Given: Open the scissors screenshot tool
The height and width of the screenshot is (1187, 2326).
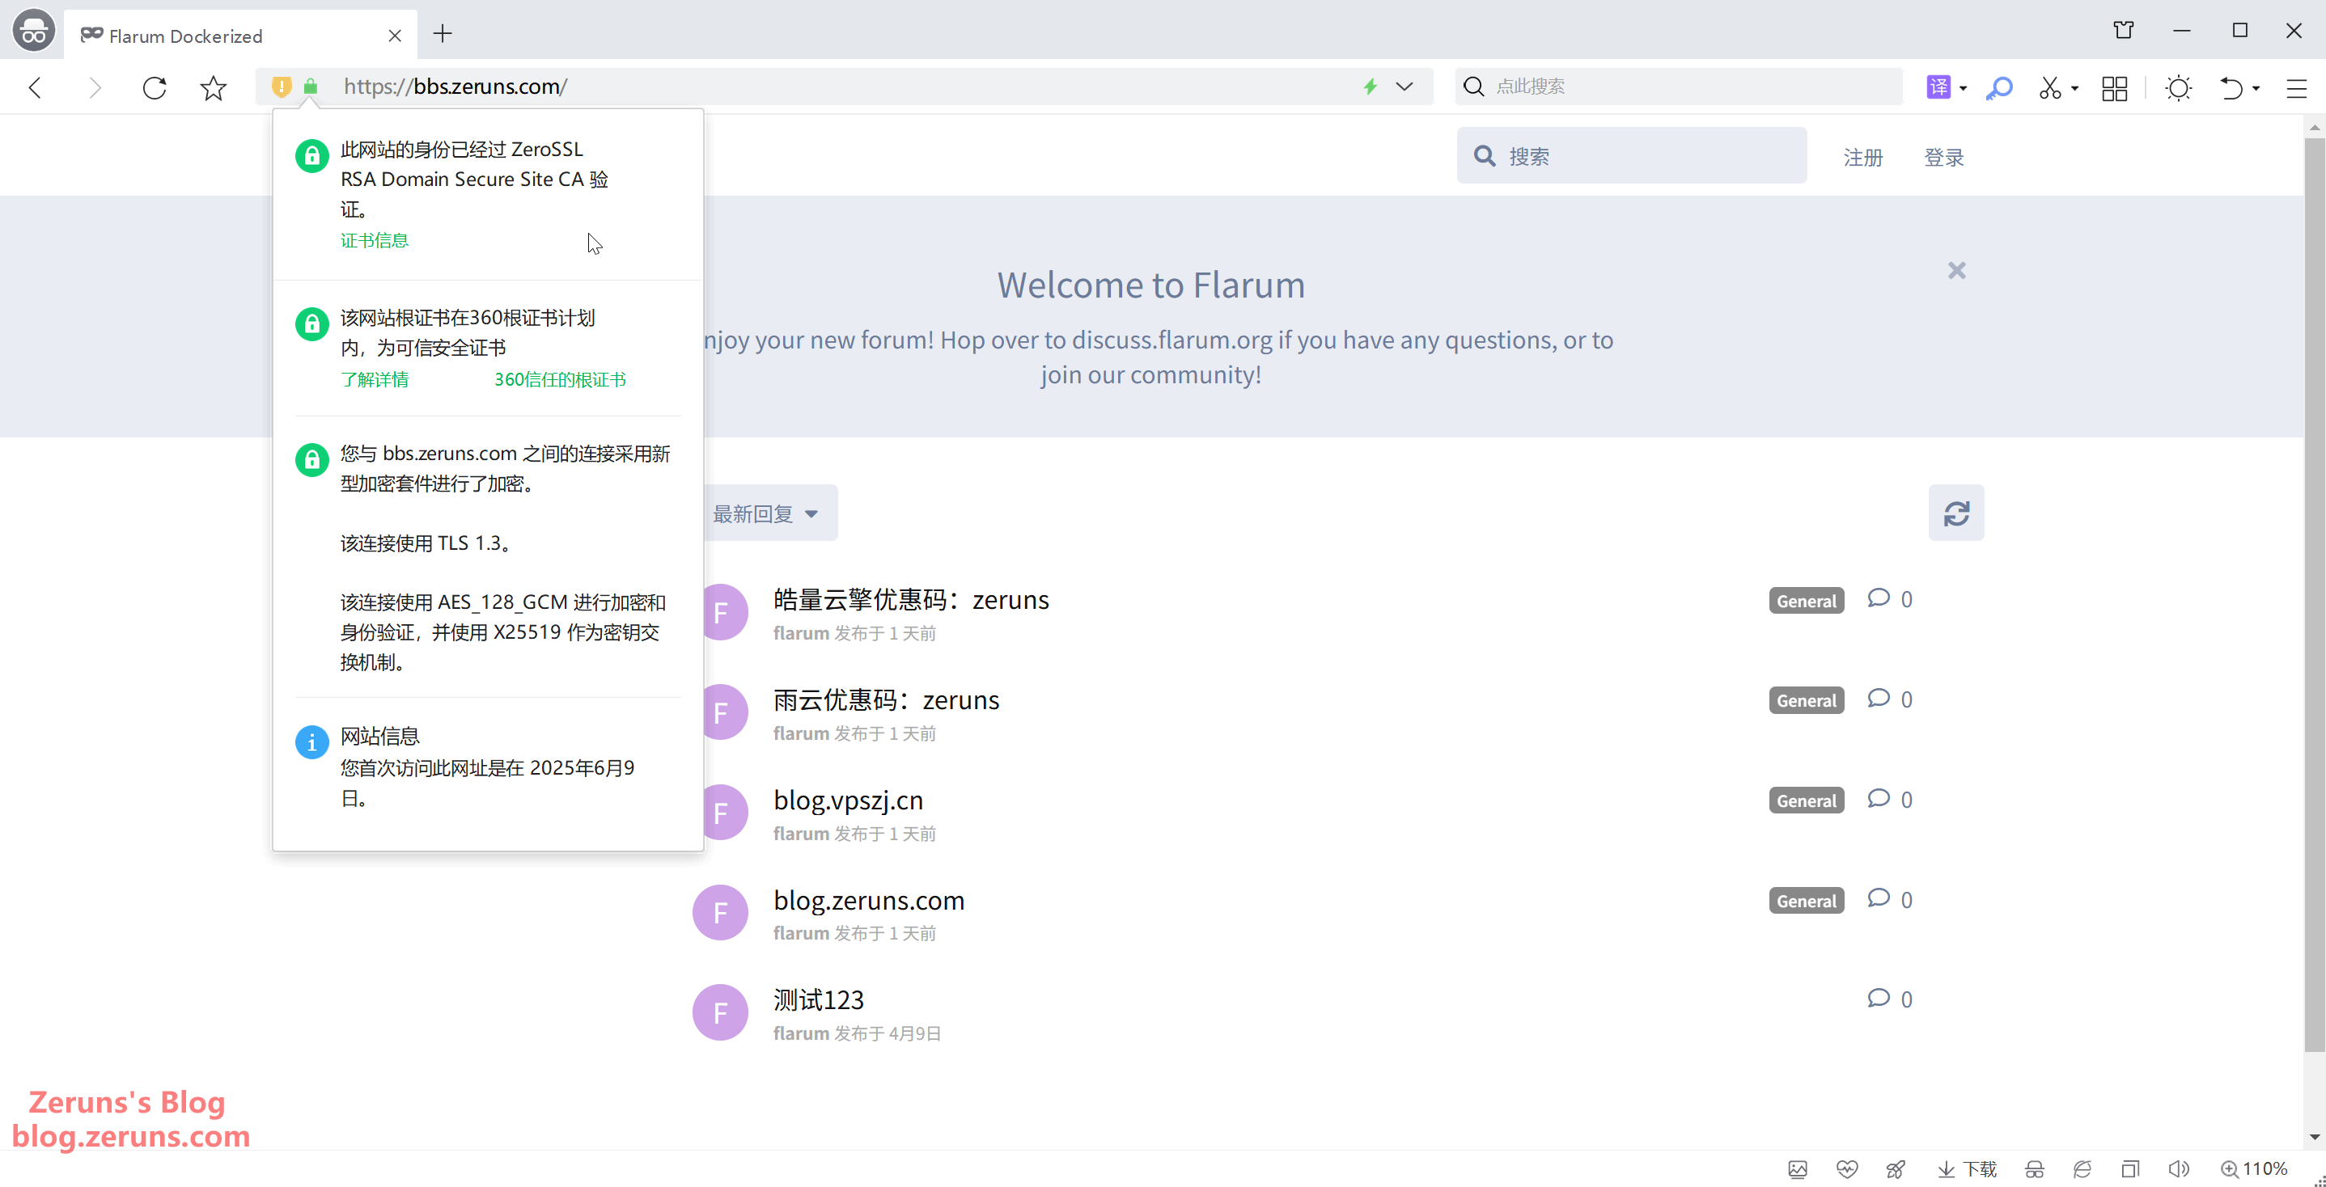Looking at the screenshot, I should pos(2049,87).
